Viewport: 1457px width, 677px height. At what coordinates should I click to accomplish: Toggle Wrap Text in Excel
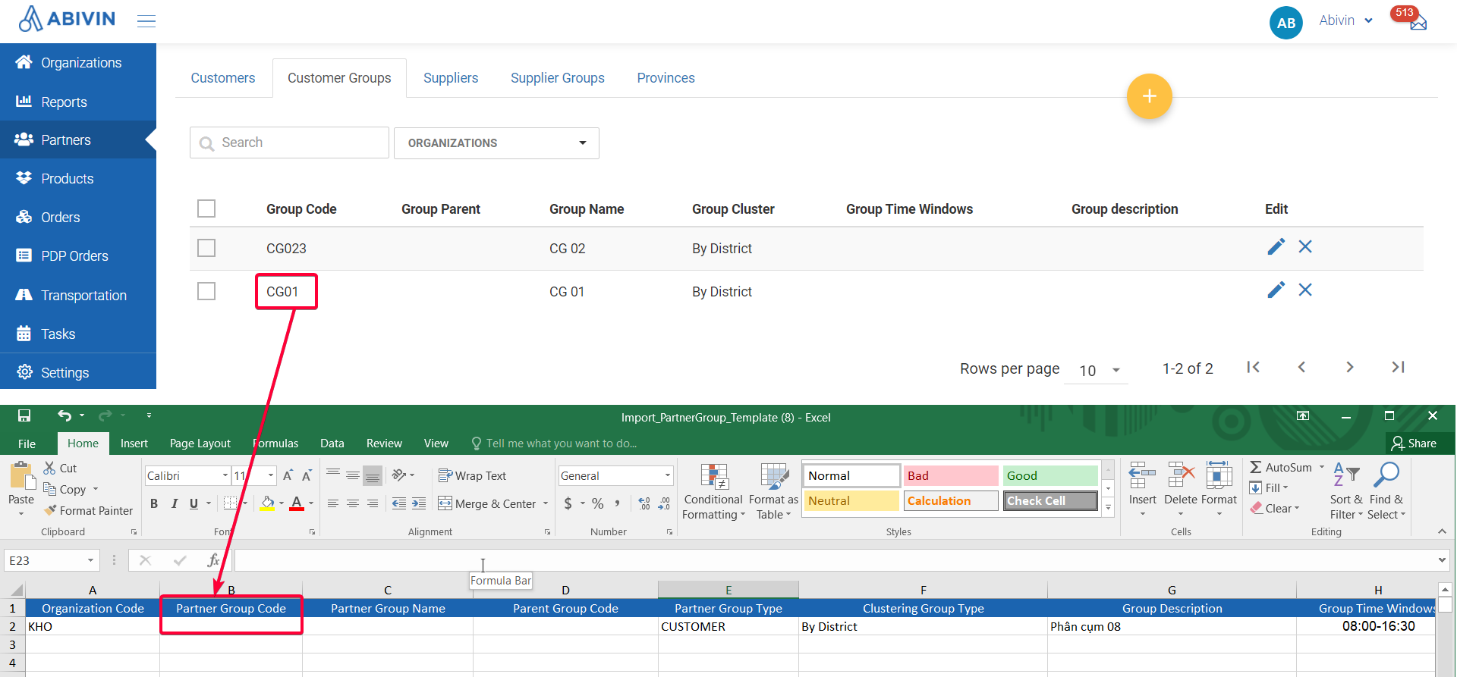472,475
